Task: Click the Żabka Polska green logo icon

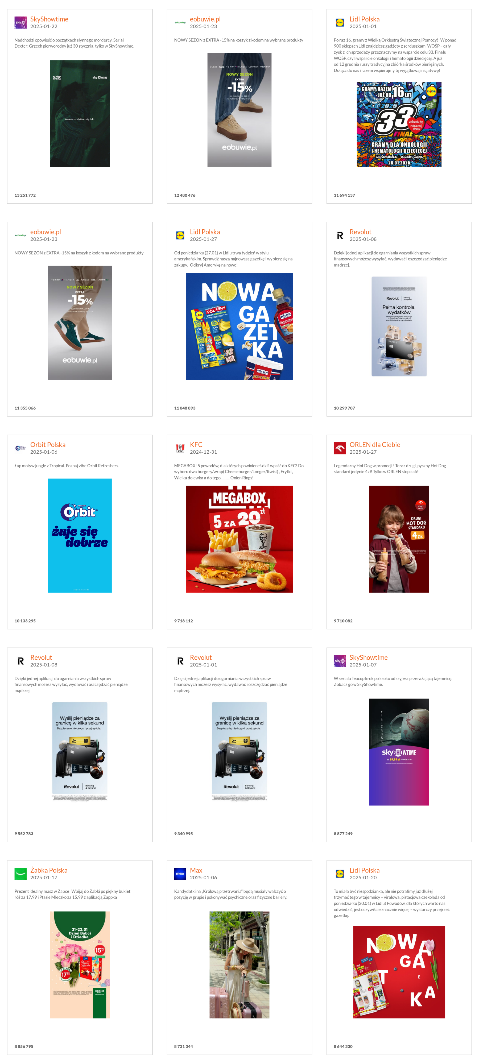Action: point(20,873)
